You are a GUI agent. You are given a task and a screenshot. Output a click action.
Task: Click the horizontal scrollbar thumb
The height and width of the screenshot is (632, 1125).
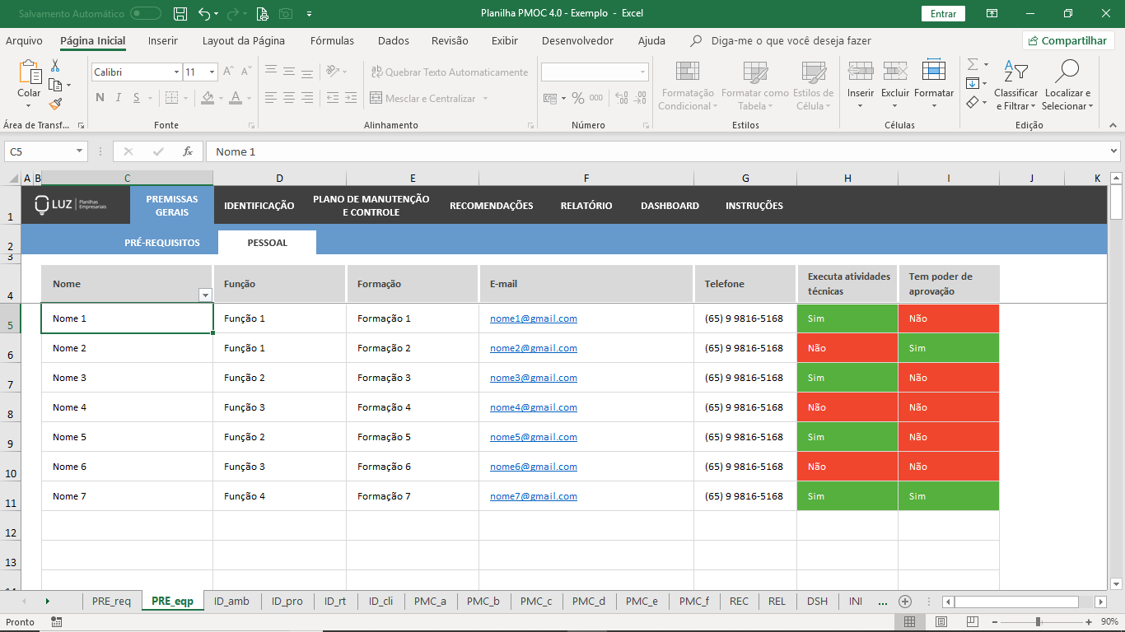pos(1015,602)
